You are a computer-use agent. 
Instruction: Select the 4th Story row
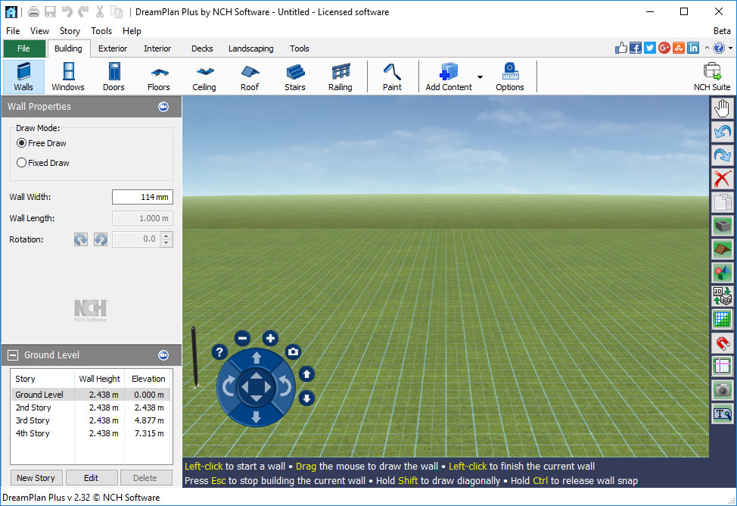click(x=91, y=433)
